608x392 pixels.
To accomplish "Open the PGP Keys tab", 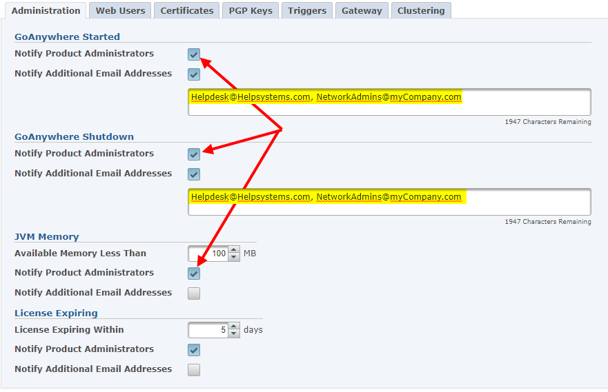I will [251, 10].
